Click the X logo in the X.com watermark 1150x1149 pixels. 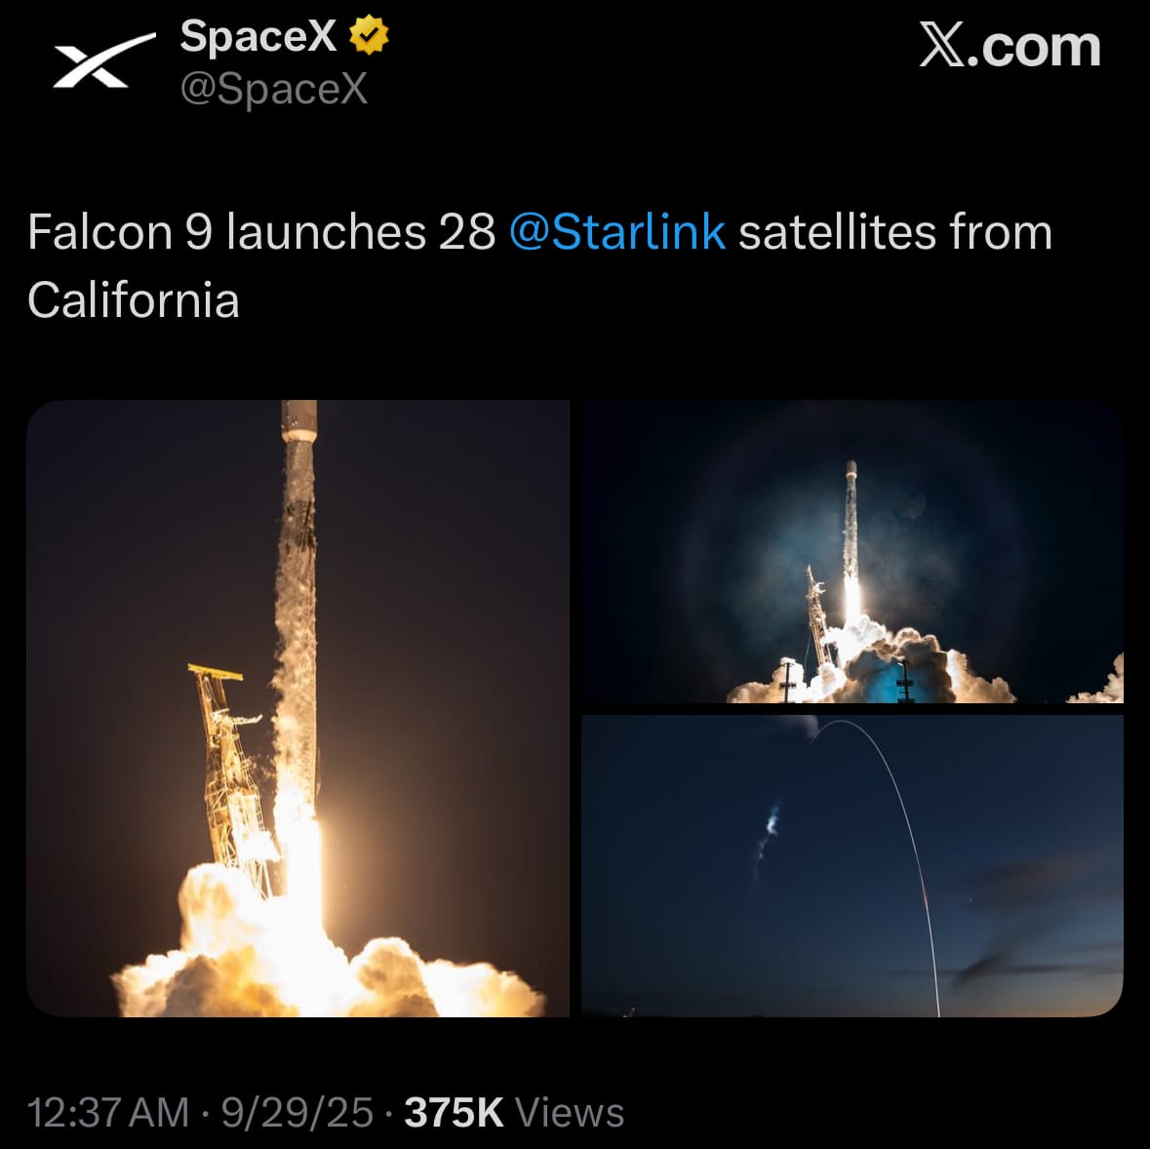(941, 47)
